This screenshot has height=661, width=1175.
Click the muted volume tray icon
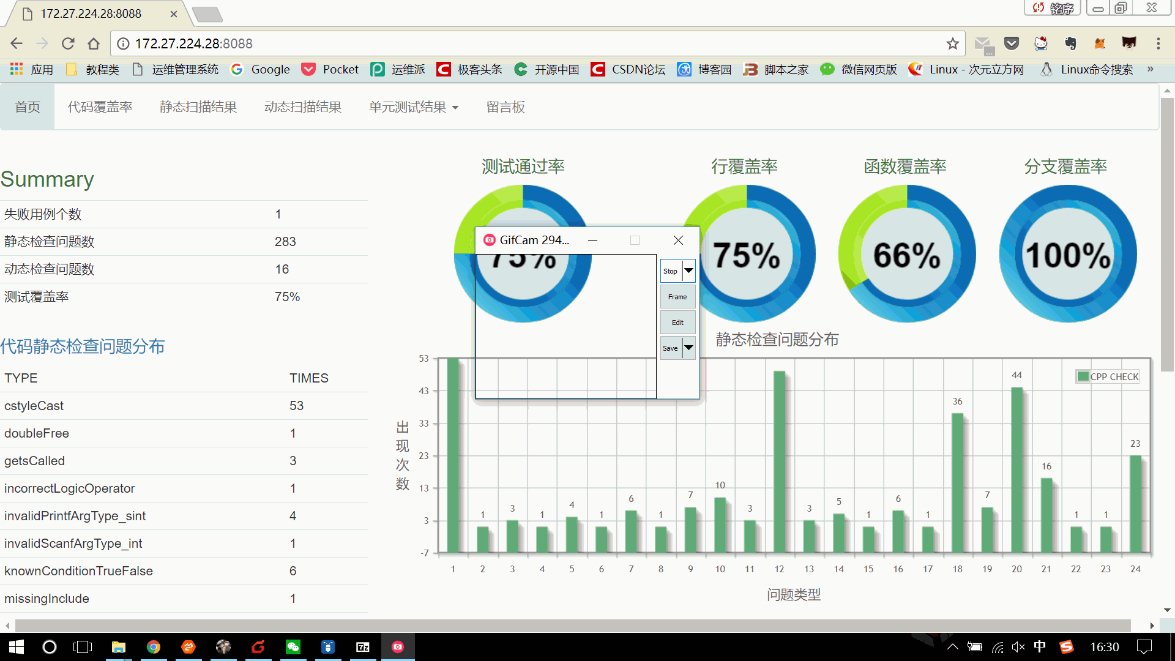[1018, 647]
